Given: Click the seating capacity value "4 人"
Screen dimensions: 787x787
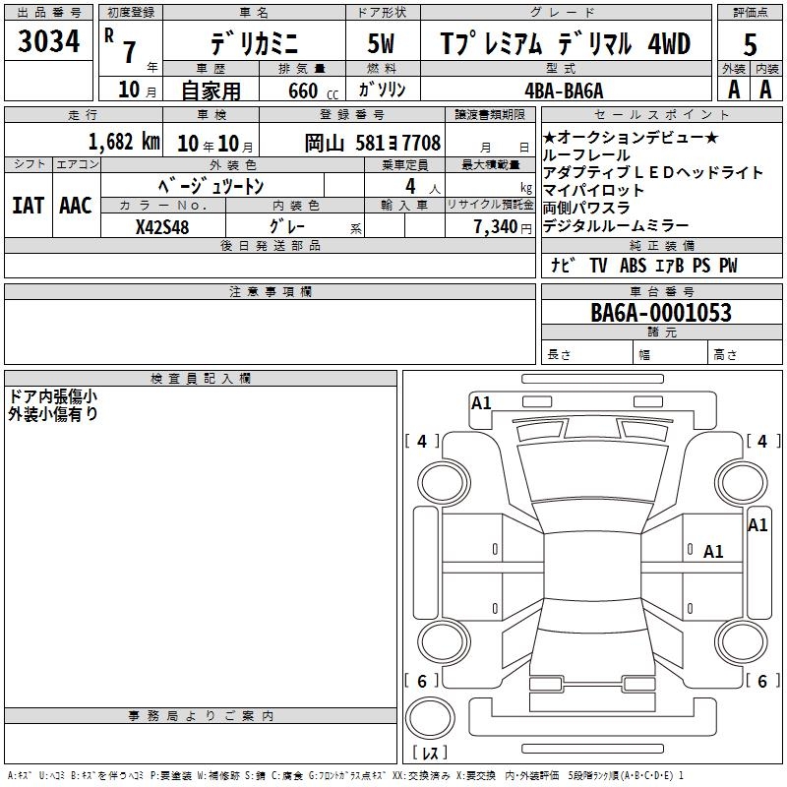Looking at the screenshot, I should (x=423, y=187).
